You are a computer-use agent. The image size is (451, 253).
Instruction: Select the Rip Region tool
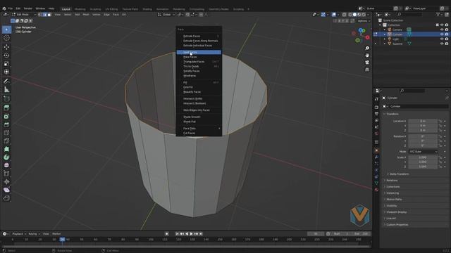pyautogui.click(x=6, y=198)
